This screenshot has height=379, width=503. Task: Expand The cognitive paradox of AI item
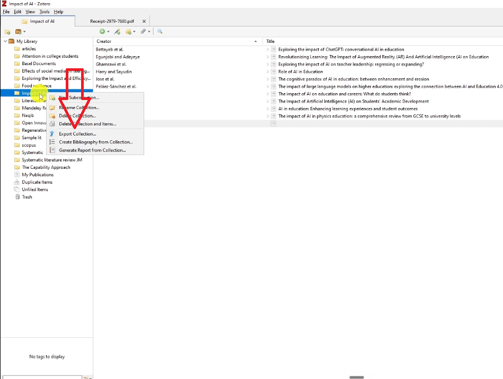tap(268, 79)
